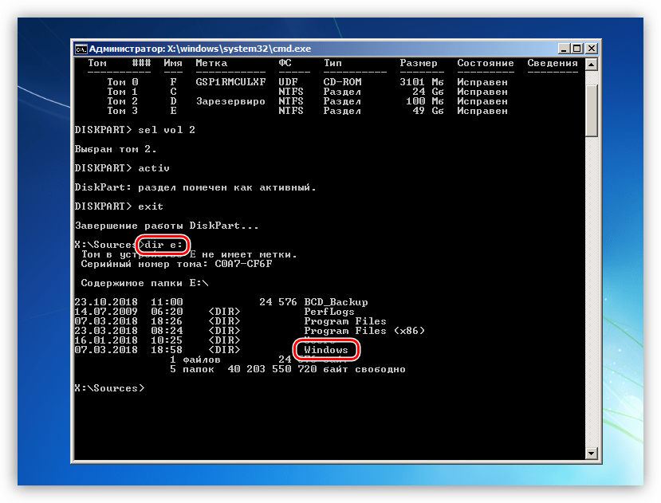The height and width of the screenshot is (503, 661).
Task: Click the scrollbar up arrow
Action: [x=592, y=65]
